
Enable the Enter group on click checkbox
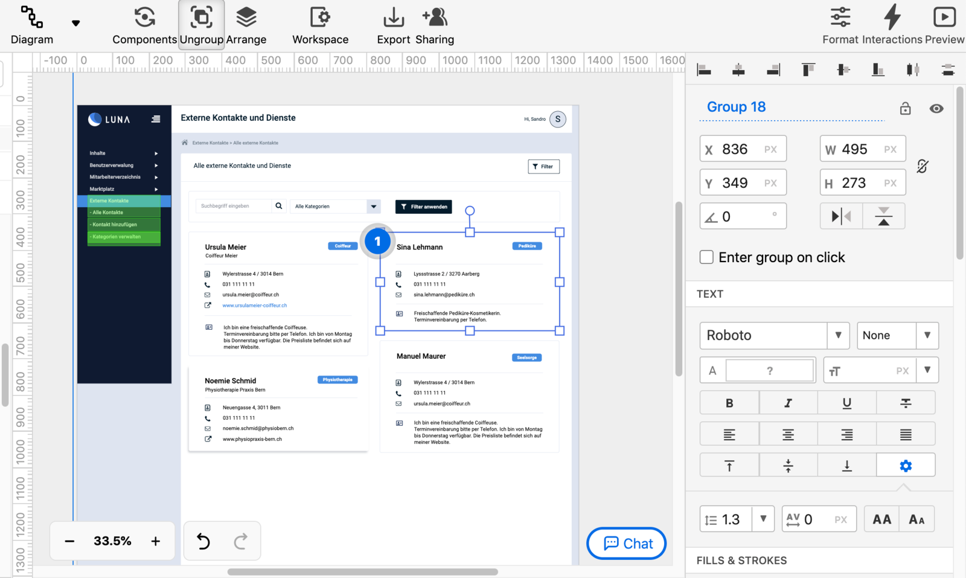tap(706, 257)
